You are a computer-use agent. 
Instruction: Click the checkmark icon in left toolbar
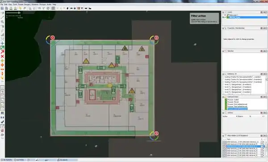(x=2, y=122)
